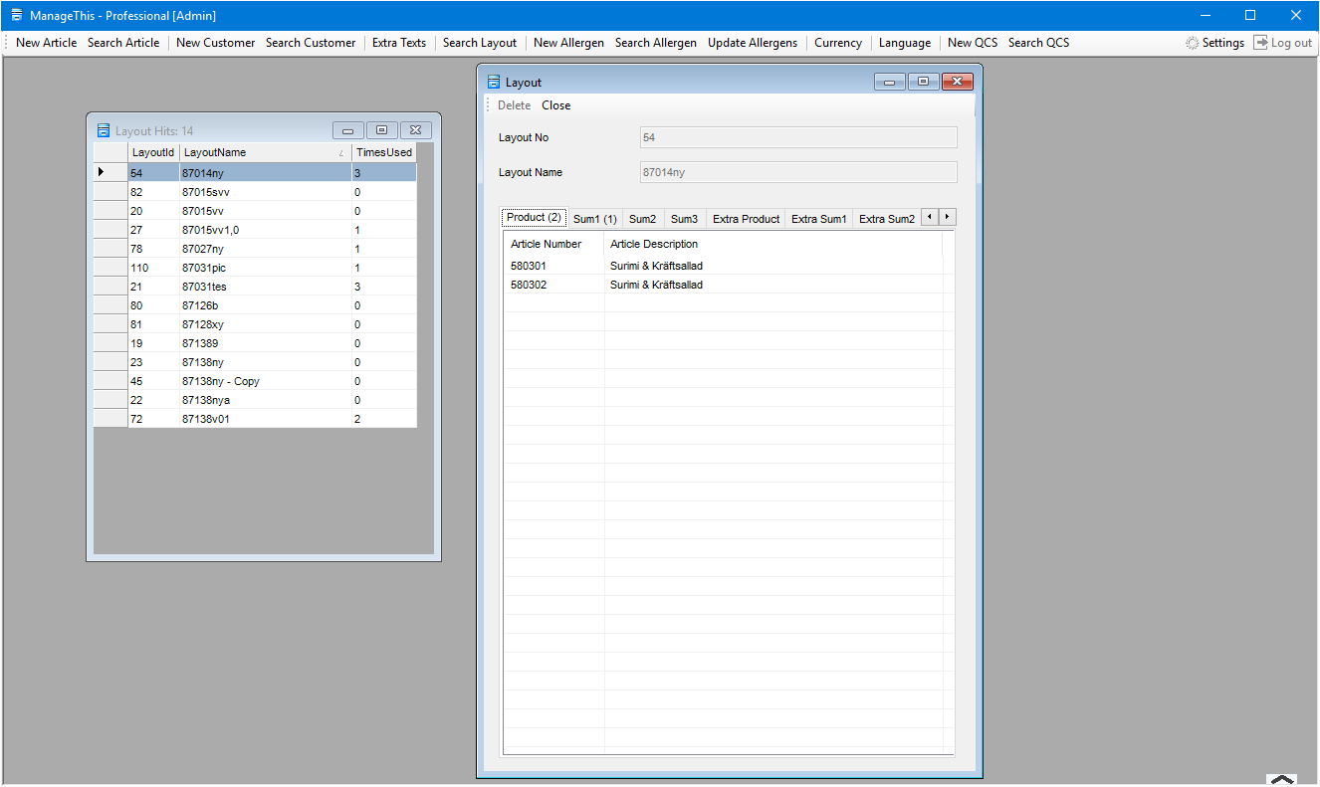Screen dimensions: 1320x787
Task: Click the Layout window title icon
Action: (x=494, y=83)
